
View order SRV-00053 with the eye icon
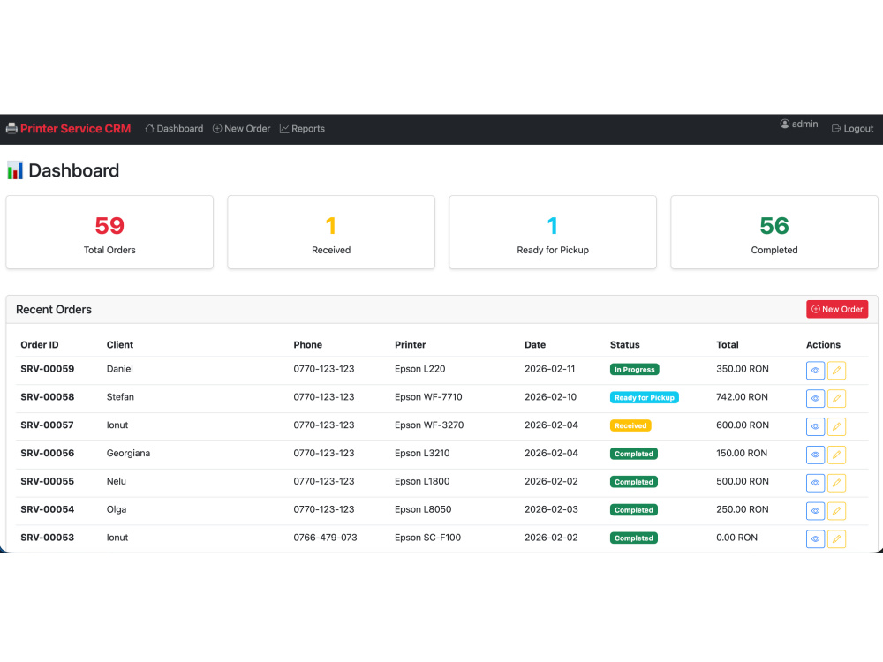815,538
